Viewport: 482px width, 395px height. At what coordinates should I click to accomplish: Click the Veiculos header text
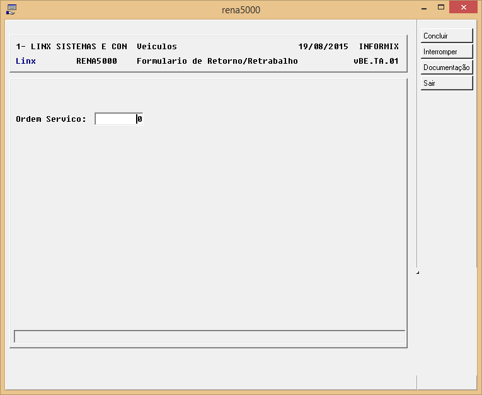tap(157, 47)
